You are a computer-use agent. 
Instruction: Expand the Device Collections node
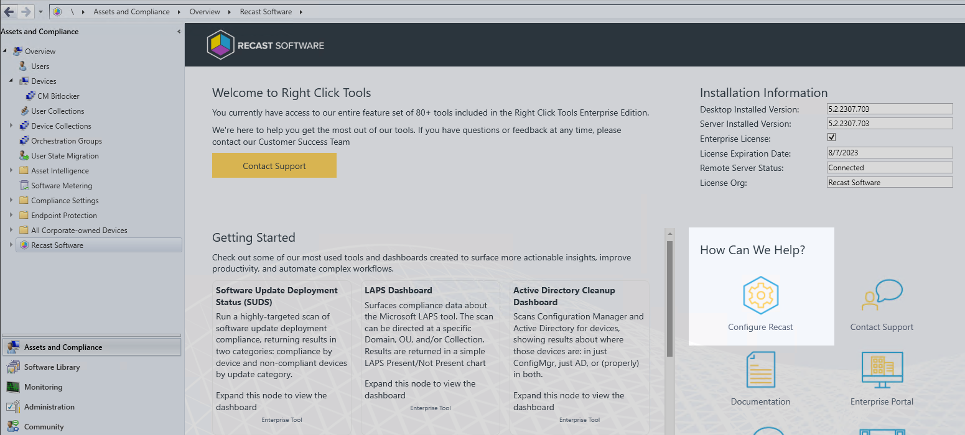pyautogui.click(x=11, y=126)
